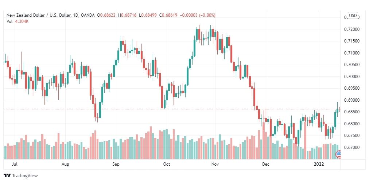Click the Oct label on the time axis
This screenshot has height=182, width=369.
pos(167,164)
